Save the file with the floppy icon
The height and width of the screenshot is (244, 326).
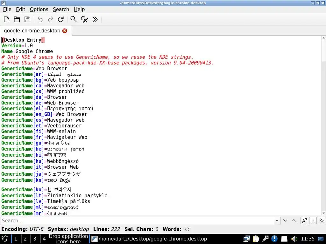[x=27, y=19]
